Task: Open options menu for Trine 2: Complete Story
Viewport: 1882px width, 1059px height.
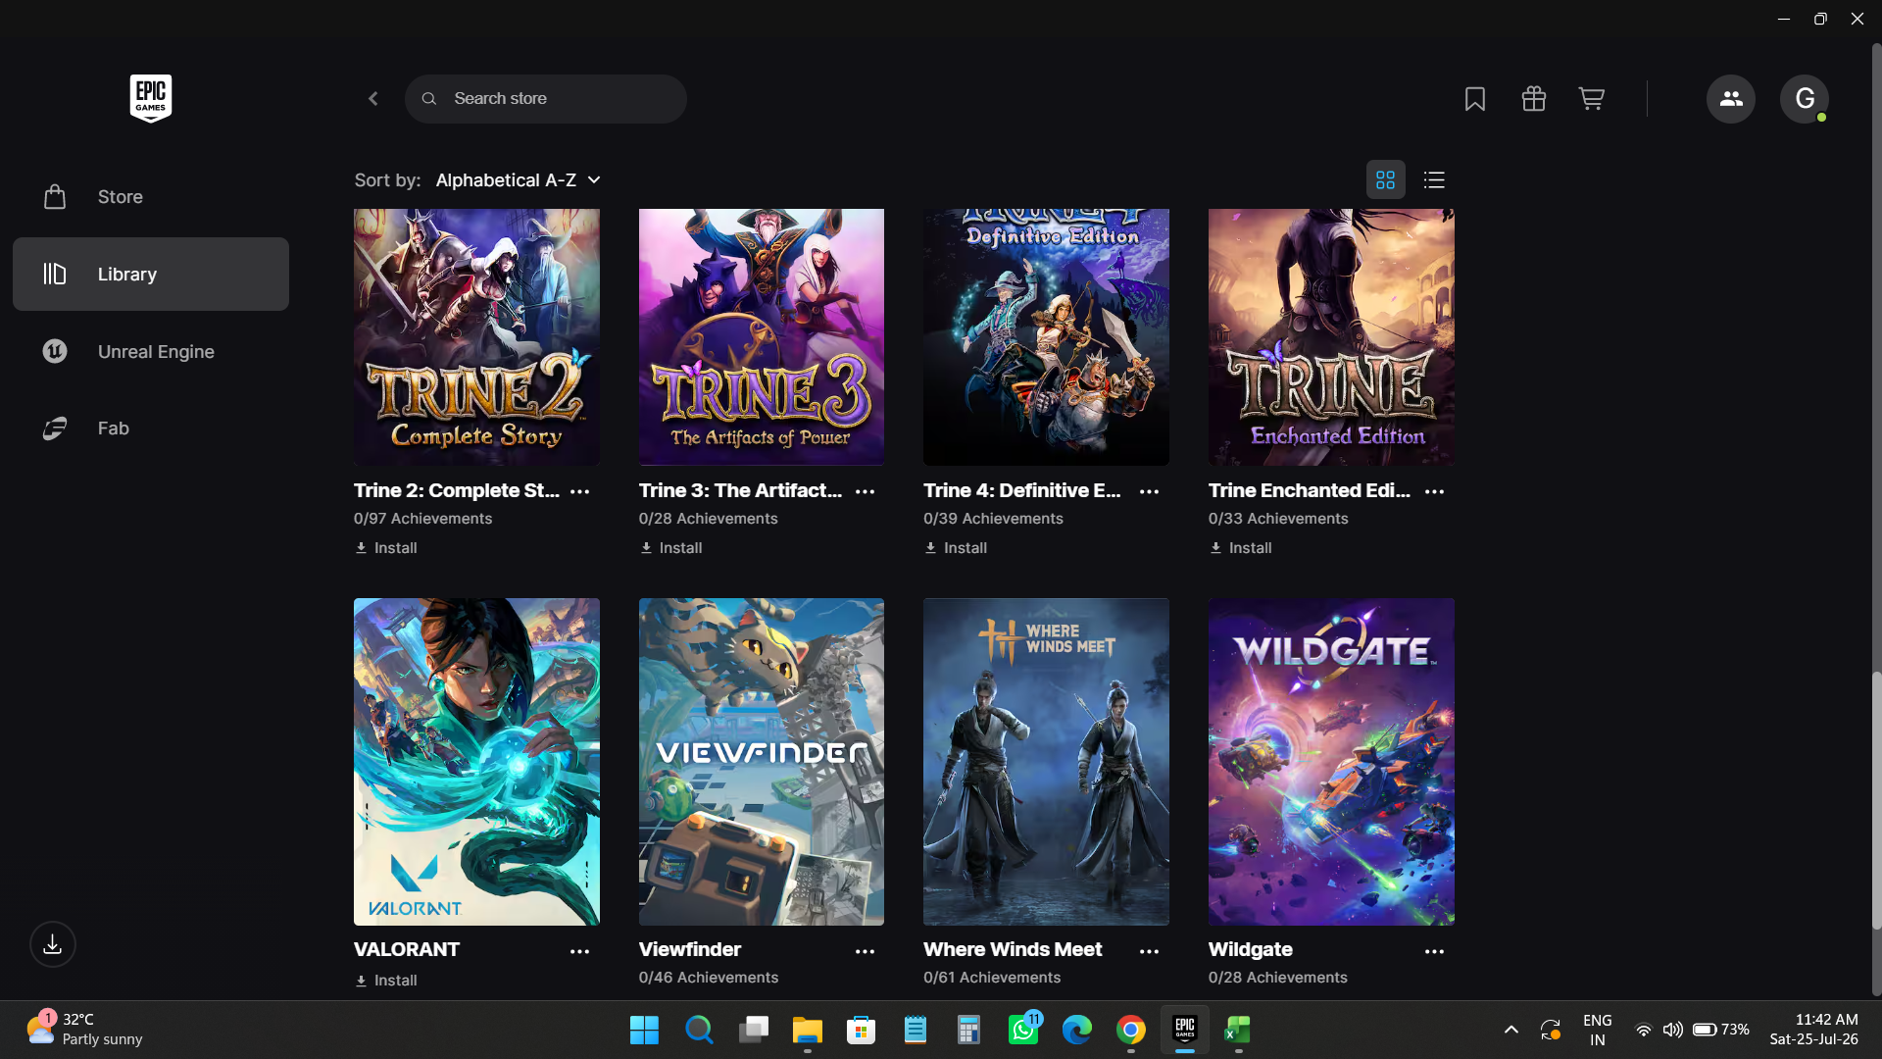Action: tap(580, 491)
